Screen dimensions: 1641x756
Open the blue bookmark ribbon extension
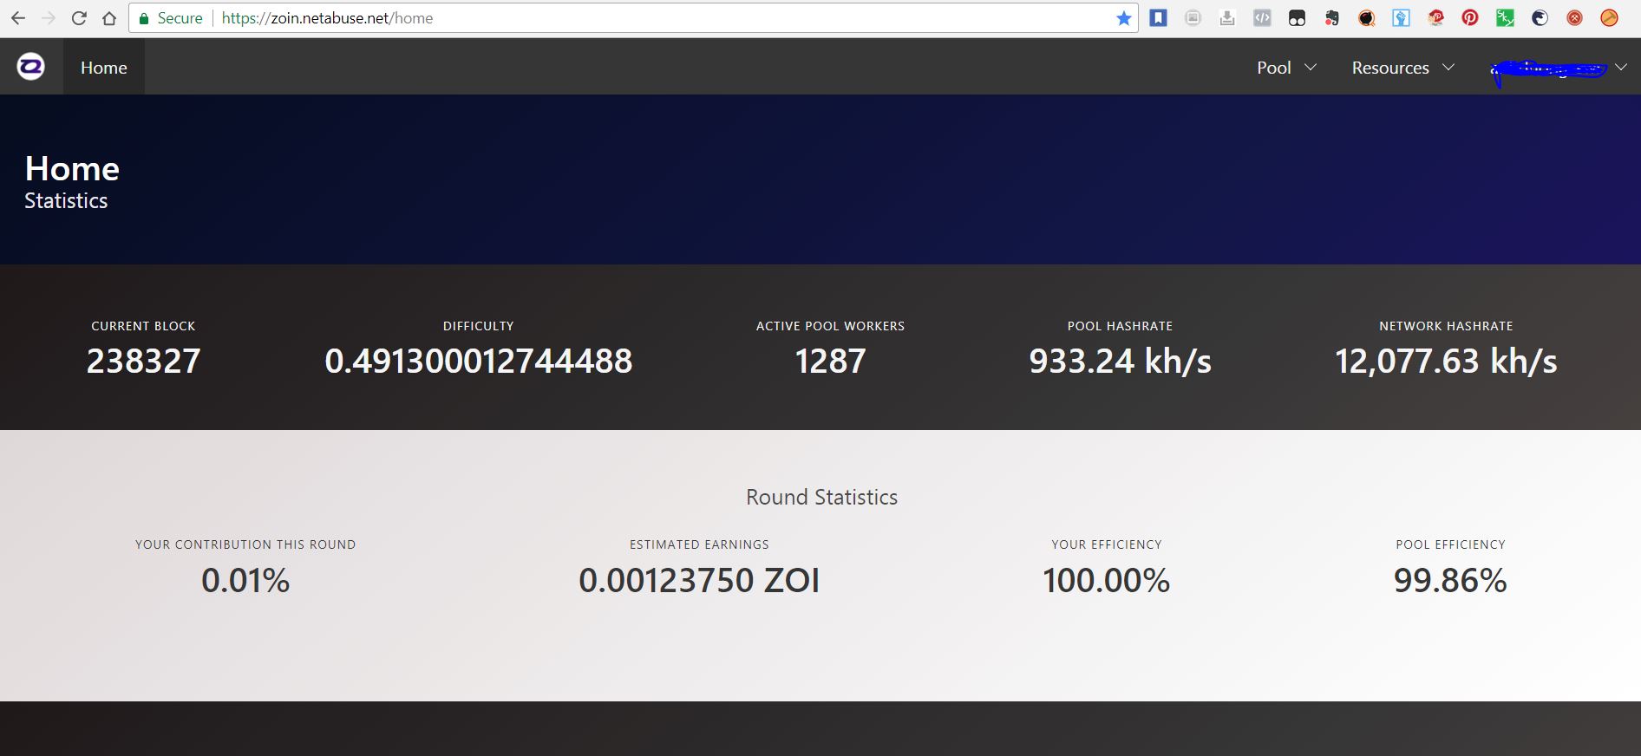point(1158,17)
